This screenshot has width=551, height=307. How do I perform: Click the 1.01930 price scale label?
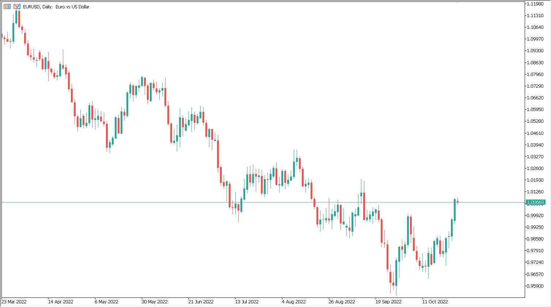pos(536,180)
